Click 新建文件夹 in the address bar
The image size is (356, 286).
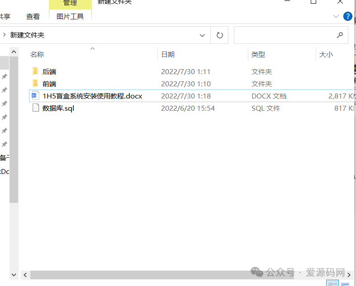click(27, 35)
